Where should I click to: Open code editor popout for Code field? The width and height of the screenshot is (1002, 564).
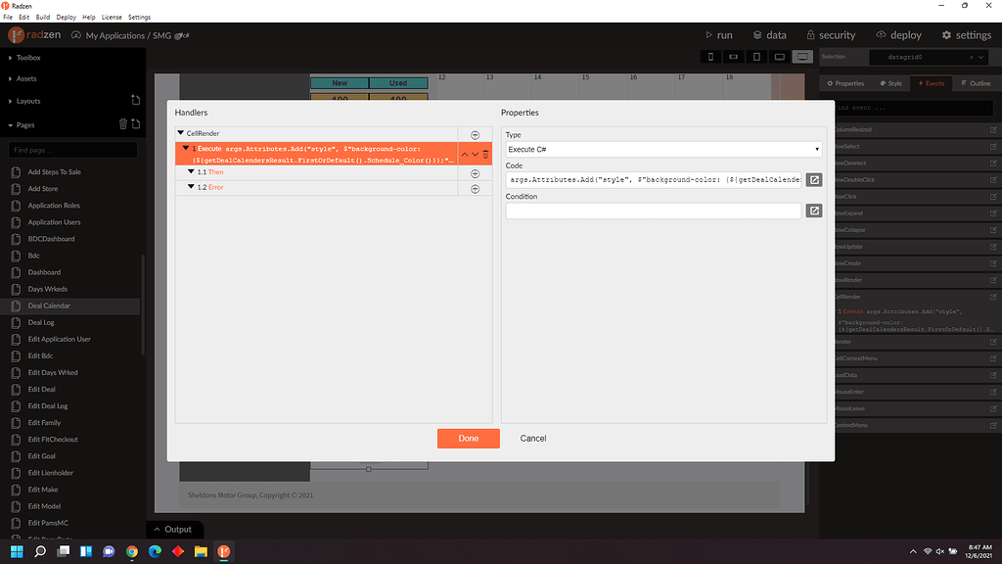pyautogui.click(x=813, y=179)
